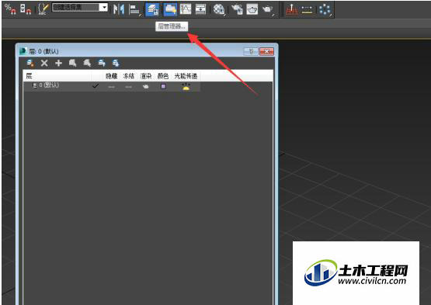Click the 渲染 column header

[x=146, y=76]
